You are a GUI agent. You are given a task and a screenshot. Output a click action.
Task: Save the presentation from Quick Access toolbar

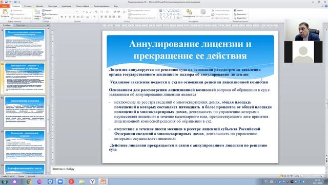[x=6, y=2]
